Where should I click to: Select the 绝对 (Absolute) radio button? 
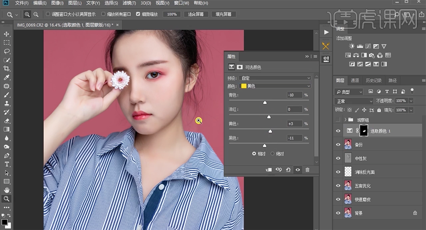272,154
